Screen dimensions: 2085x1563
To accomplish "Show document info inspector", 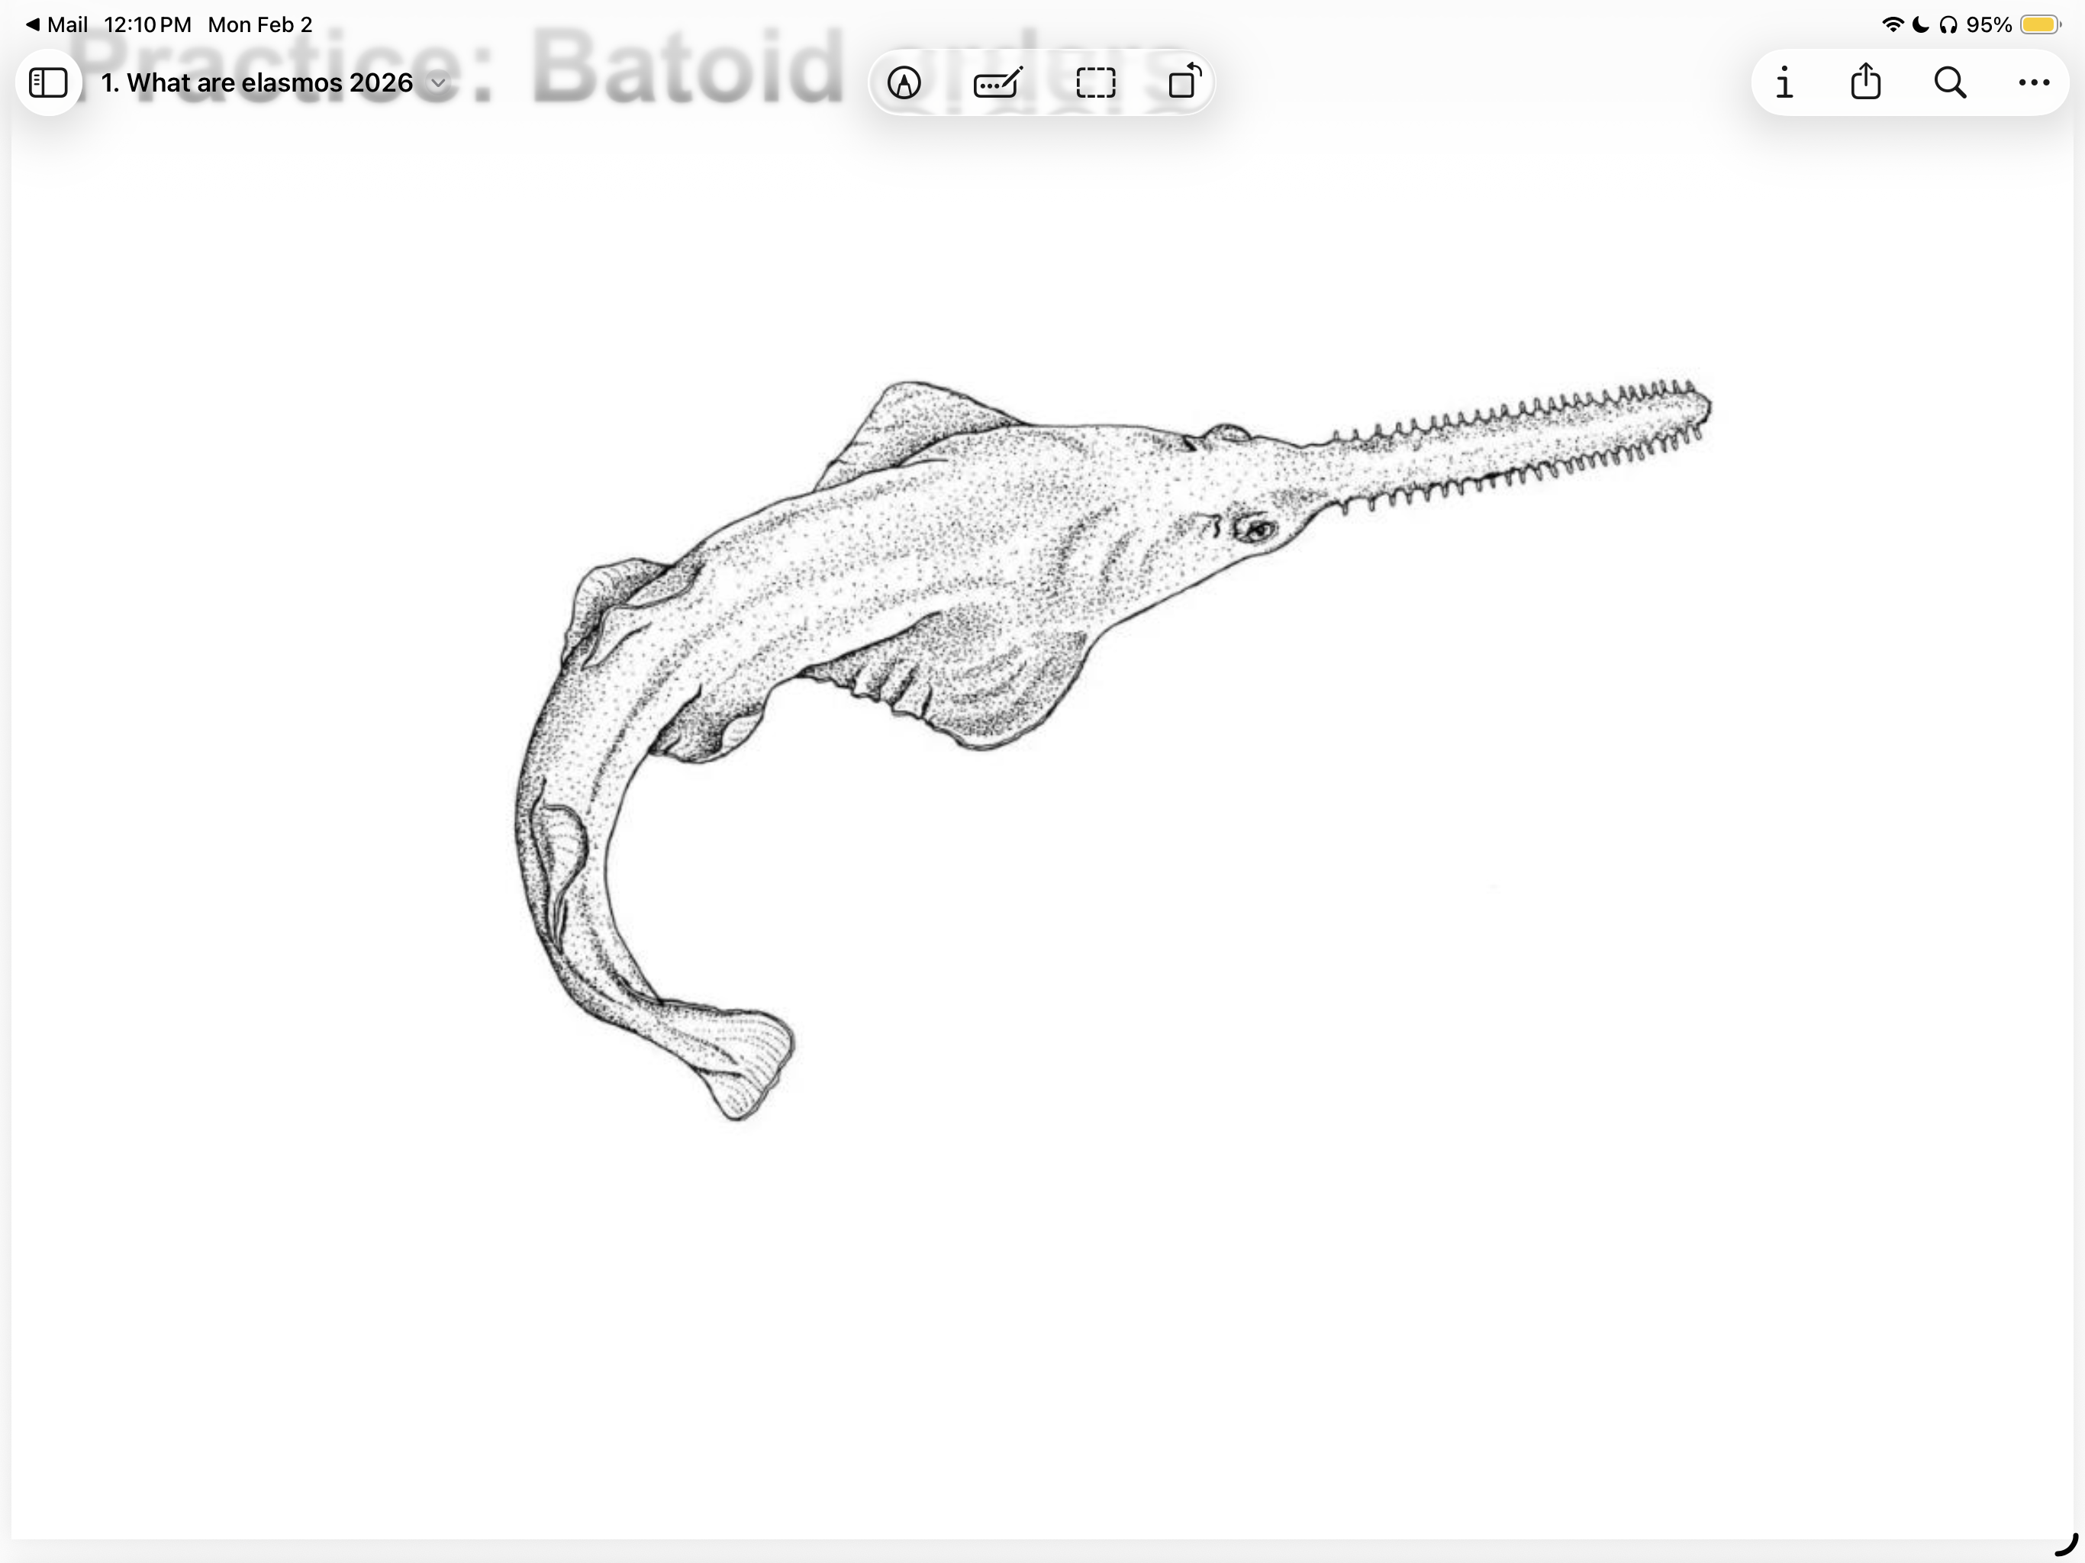I will point(1784,83).
